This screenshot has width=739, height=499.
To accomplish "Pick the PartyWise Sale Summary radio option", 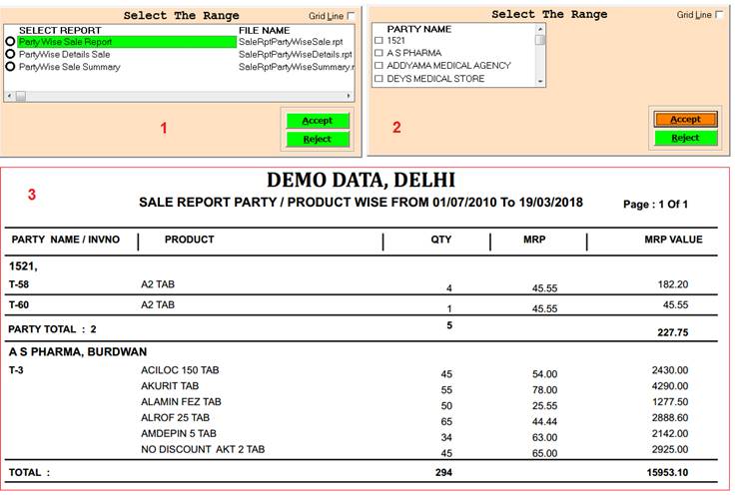I will (10, 67).
